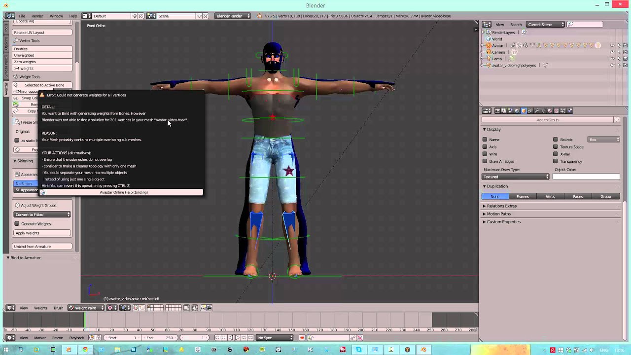Open the Scene properties tab icon
631x355 pixels.
tap(510, 110)
